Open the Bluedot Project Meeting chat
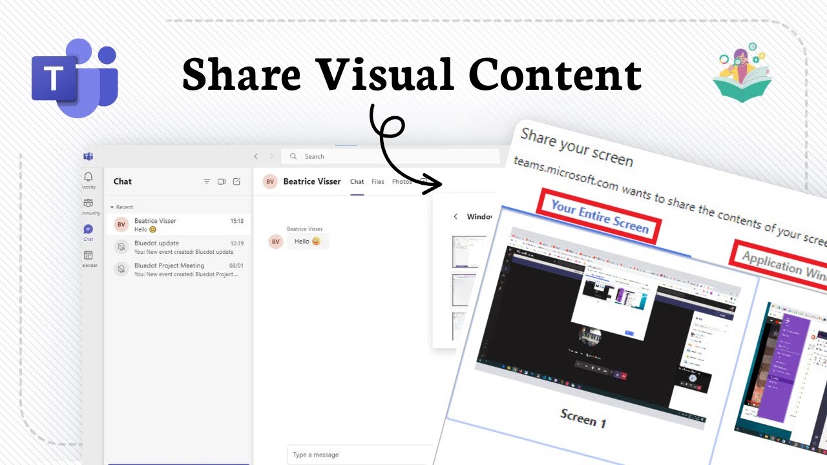The image size is (827, 465). (178, 269)
